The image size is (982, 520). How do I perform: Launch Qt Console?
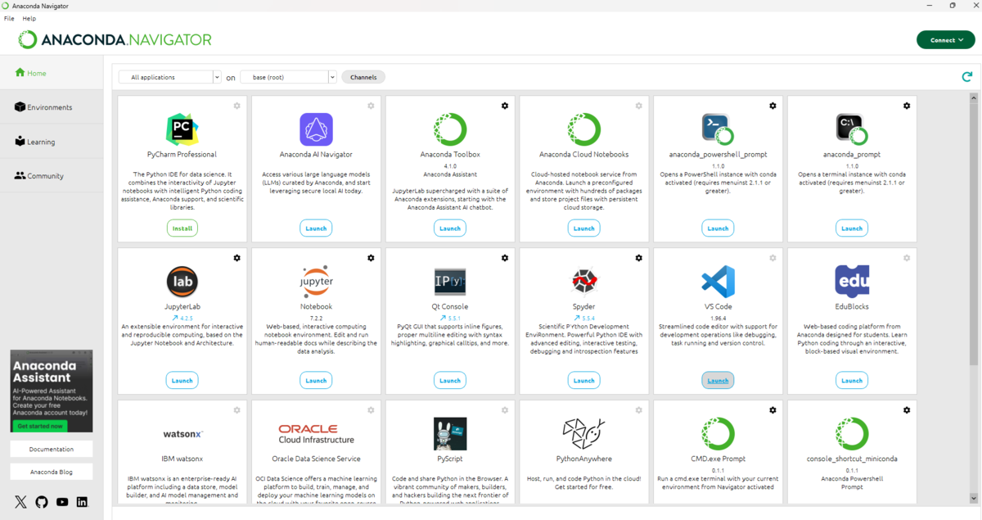click(x=450, y=381)
